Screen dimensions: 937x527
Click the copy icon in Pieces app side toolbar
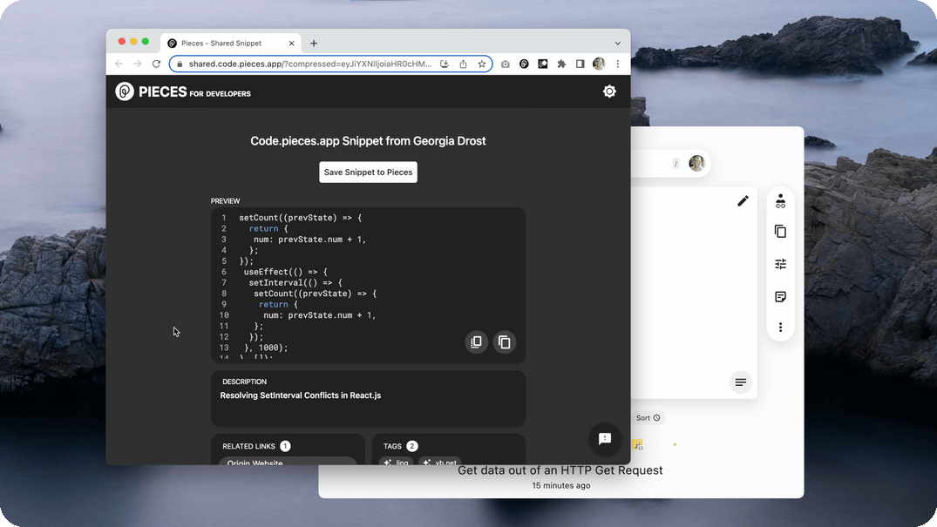780,231
